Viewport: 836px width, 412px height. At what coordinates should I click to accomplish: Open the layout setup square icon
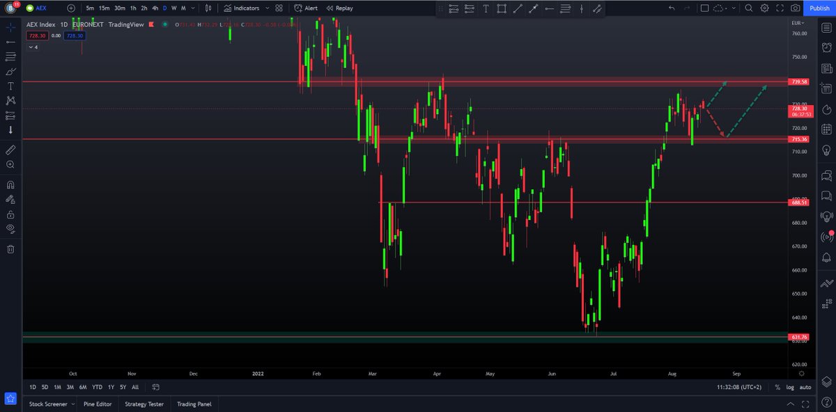(704, 8)
